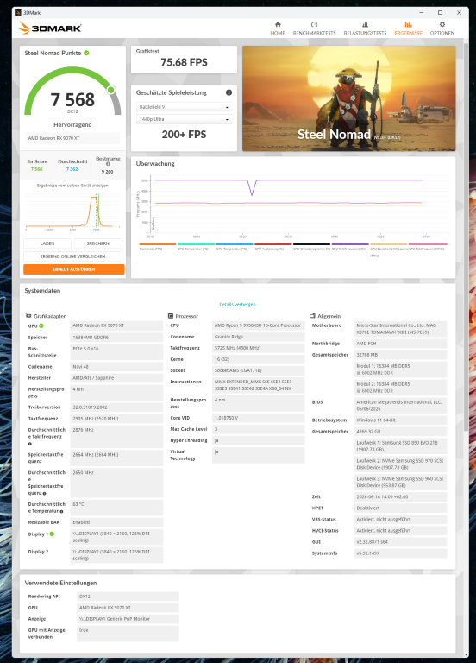Click the Allgemein section icon

(312, 316)
